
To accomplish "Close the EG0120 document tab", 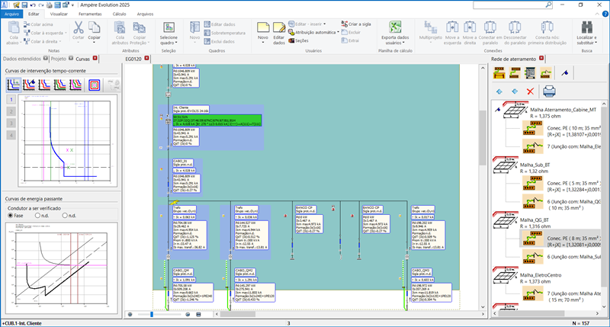I will [x=146, y=59].
